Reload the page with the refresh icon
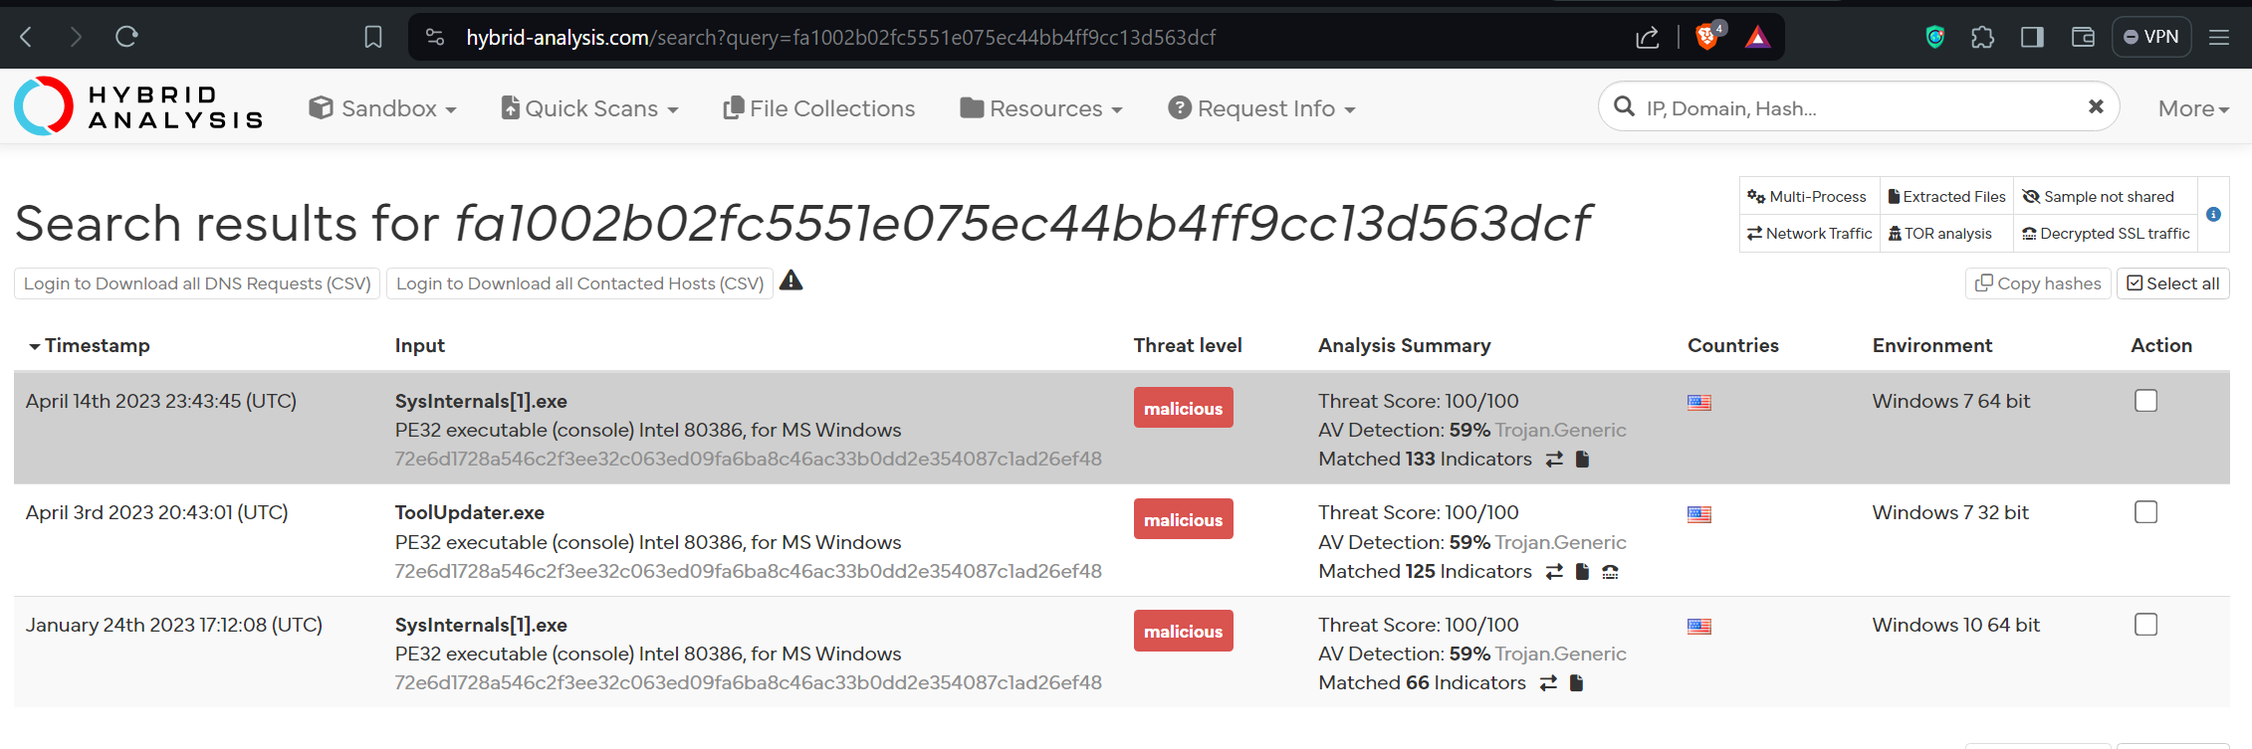The image size is (2252, 749). pyautogui.click(x=126, y=38)
